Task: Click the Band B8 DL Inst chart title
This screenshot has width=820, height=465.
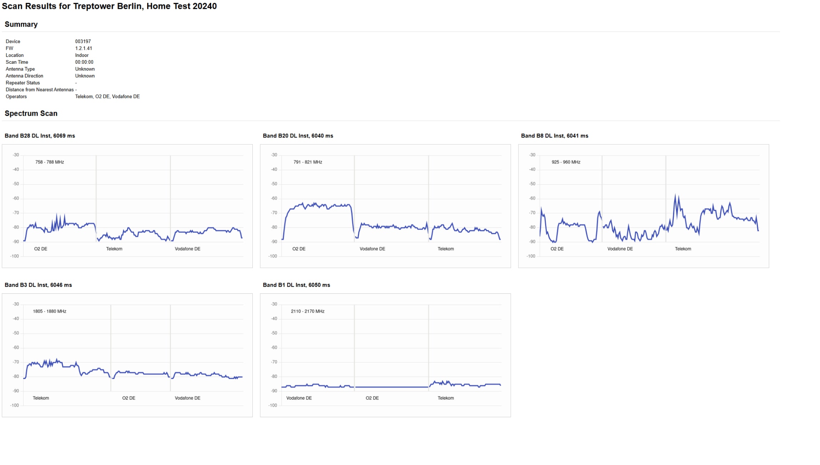Action: coord(554,136)
